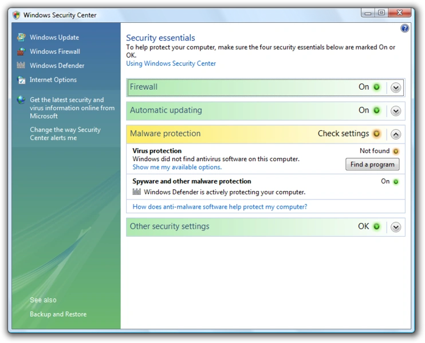Expand the Firewall section chevron
The image size is (425, 343).
click(x=396, y=87)
